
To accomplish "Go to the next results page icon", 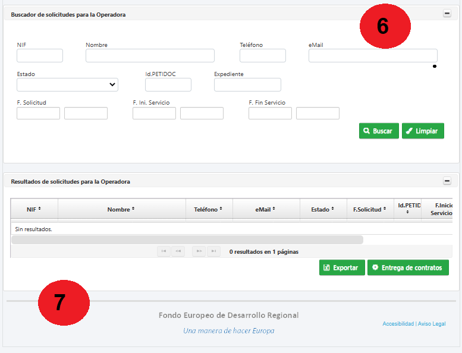I will point(199,251).
